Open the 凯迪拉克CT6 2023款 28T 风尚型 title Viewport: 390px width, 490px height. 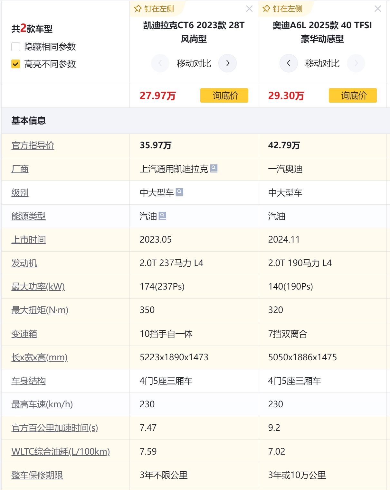click(x=194, y=32)
